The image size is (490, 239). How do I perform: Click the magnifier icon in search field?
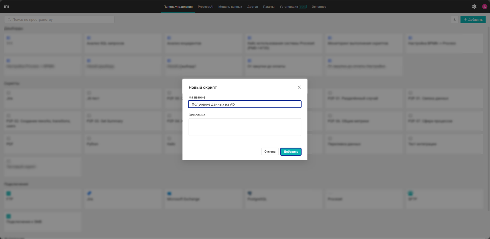click(x=9, y=19)
